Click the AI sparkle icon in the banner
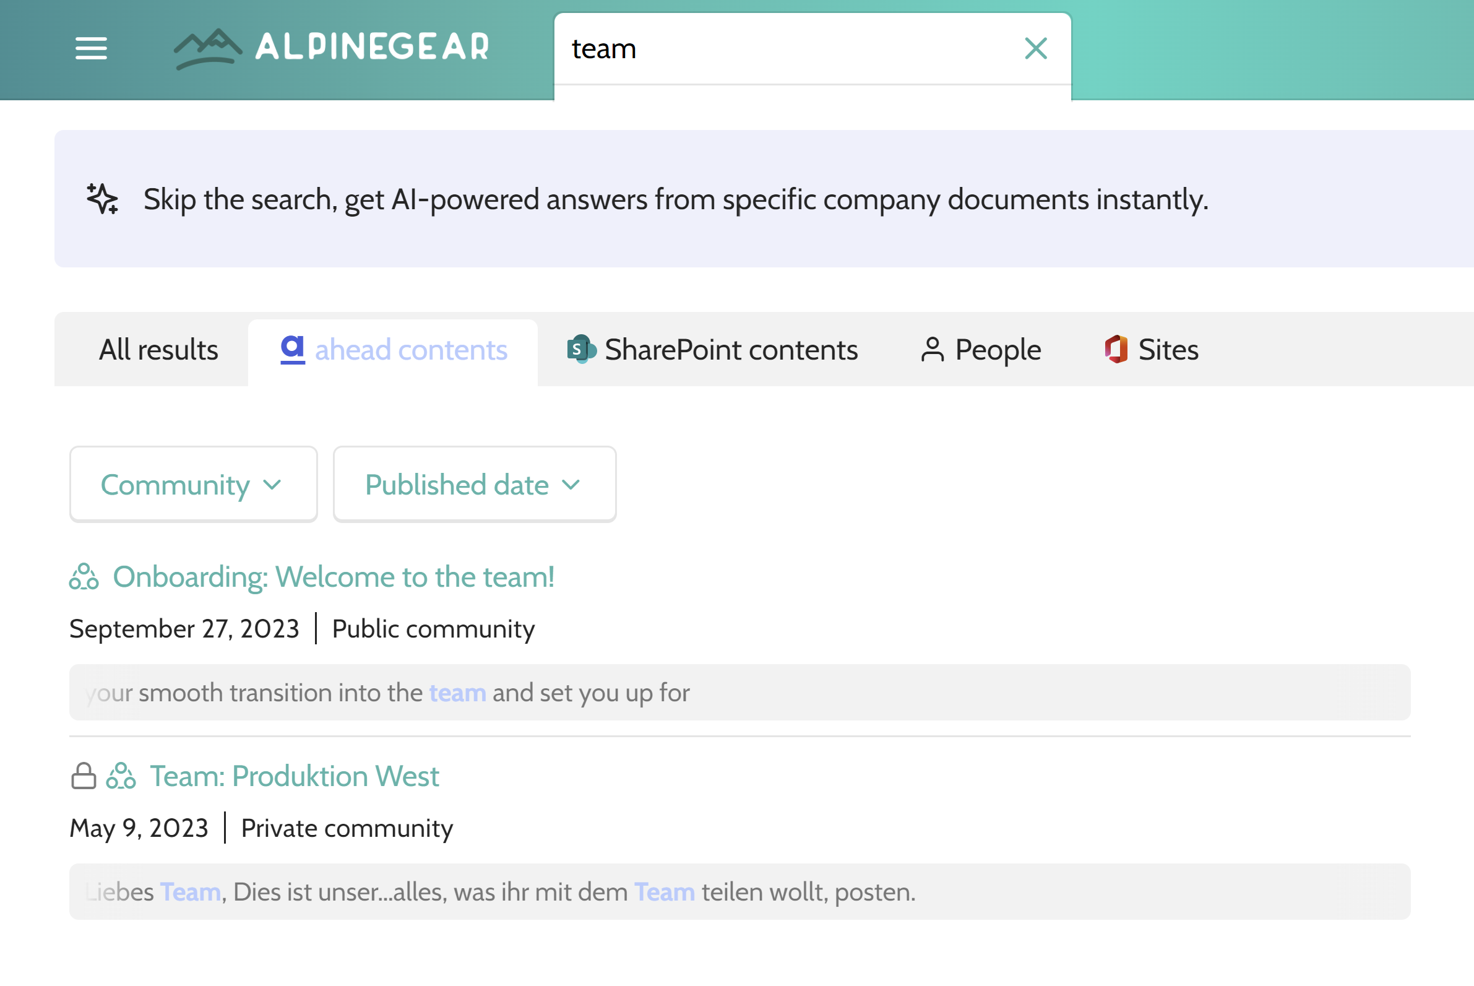1474x986 pixels. 103,200
